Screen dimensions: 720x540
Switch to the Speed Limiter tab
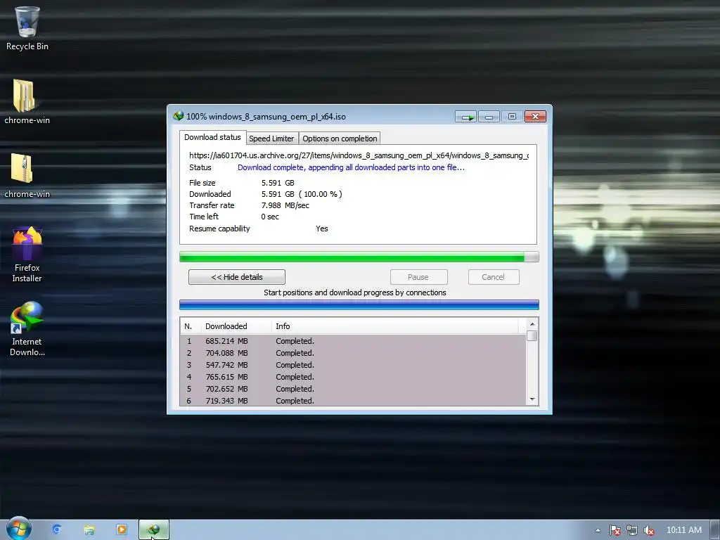point(271,139)
